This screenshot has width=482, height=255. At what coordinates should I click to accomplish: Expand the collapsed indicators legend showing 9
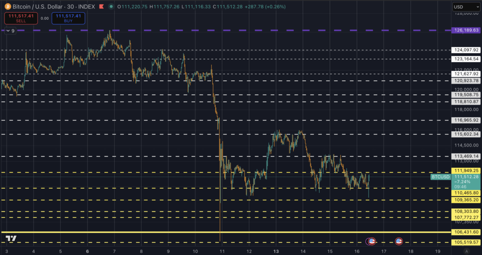(10, 31)
